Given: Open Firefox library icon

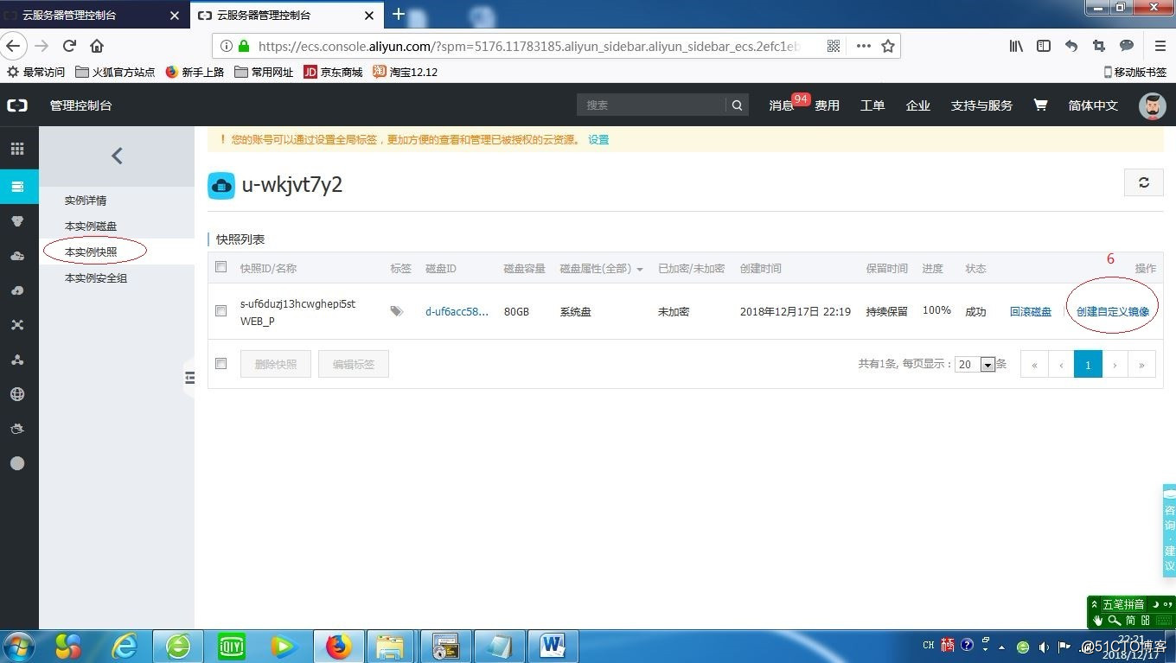Looking at the screenshot, I should (x=1016, y=46).
